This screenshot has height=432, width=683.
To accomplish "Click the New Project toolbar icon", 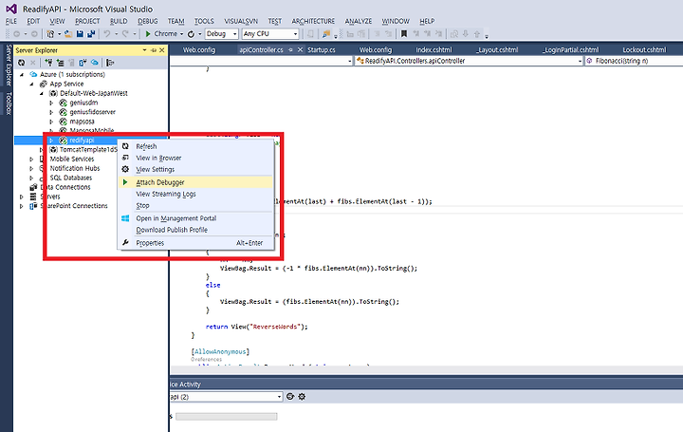I will 50,34.
